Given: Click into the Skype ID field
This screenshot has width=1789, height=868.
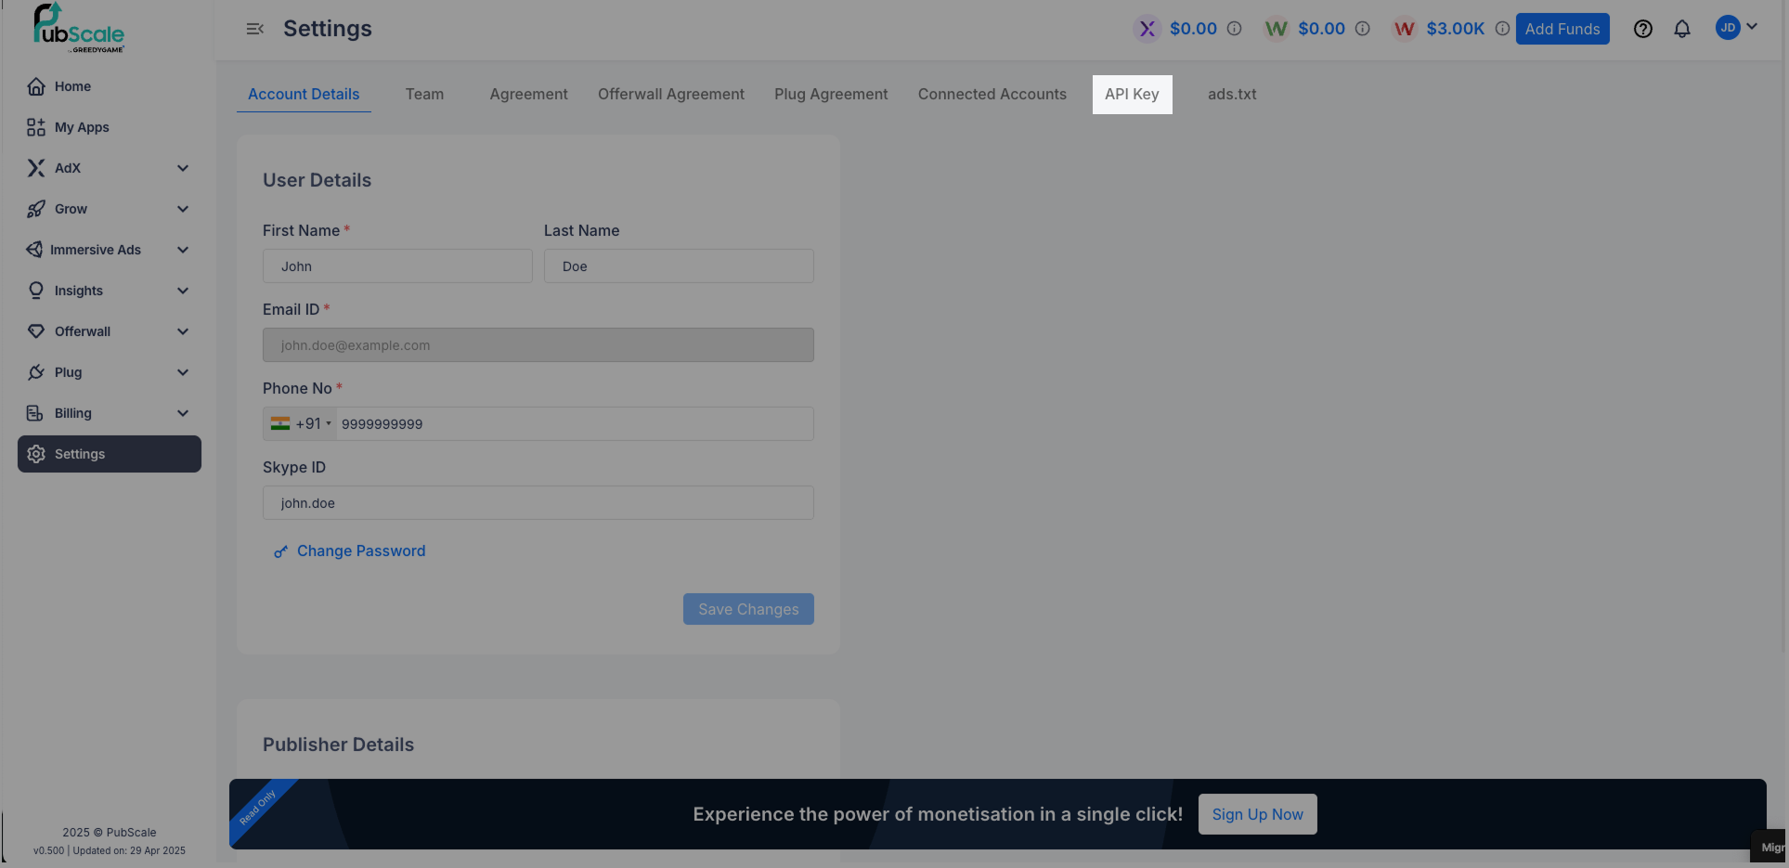Looking at the screenshot, I should click(538, 503).
